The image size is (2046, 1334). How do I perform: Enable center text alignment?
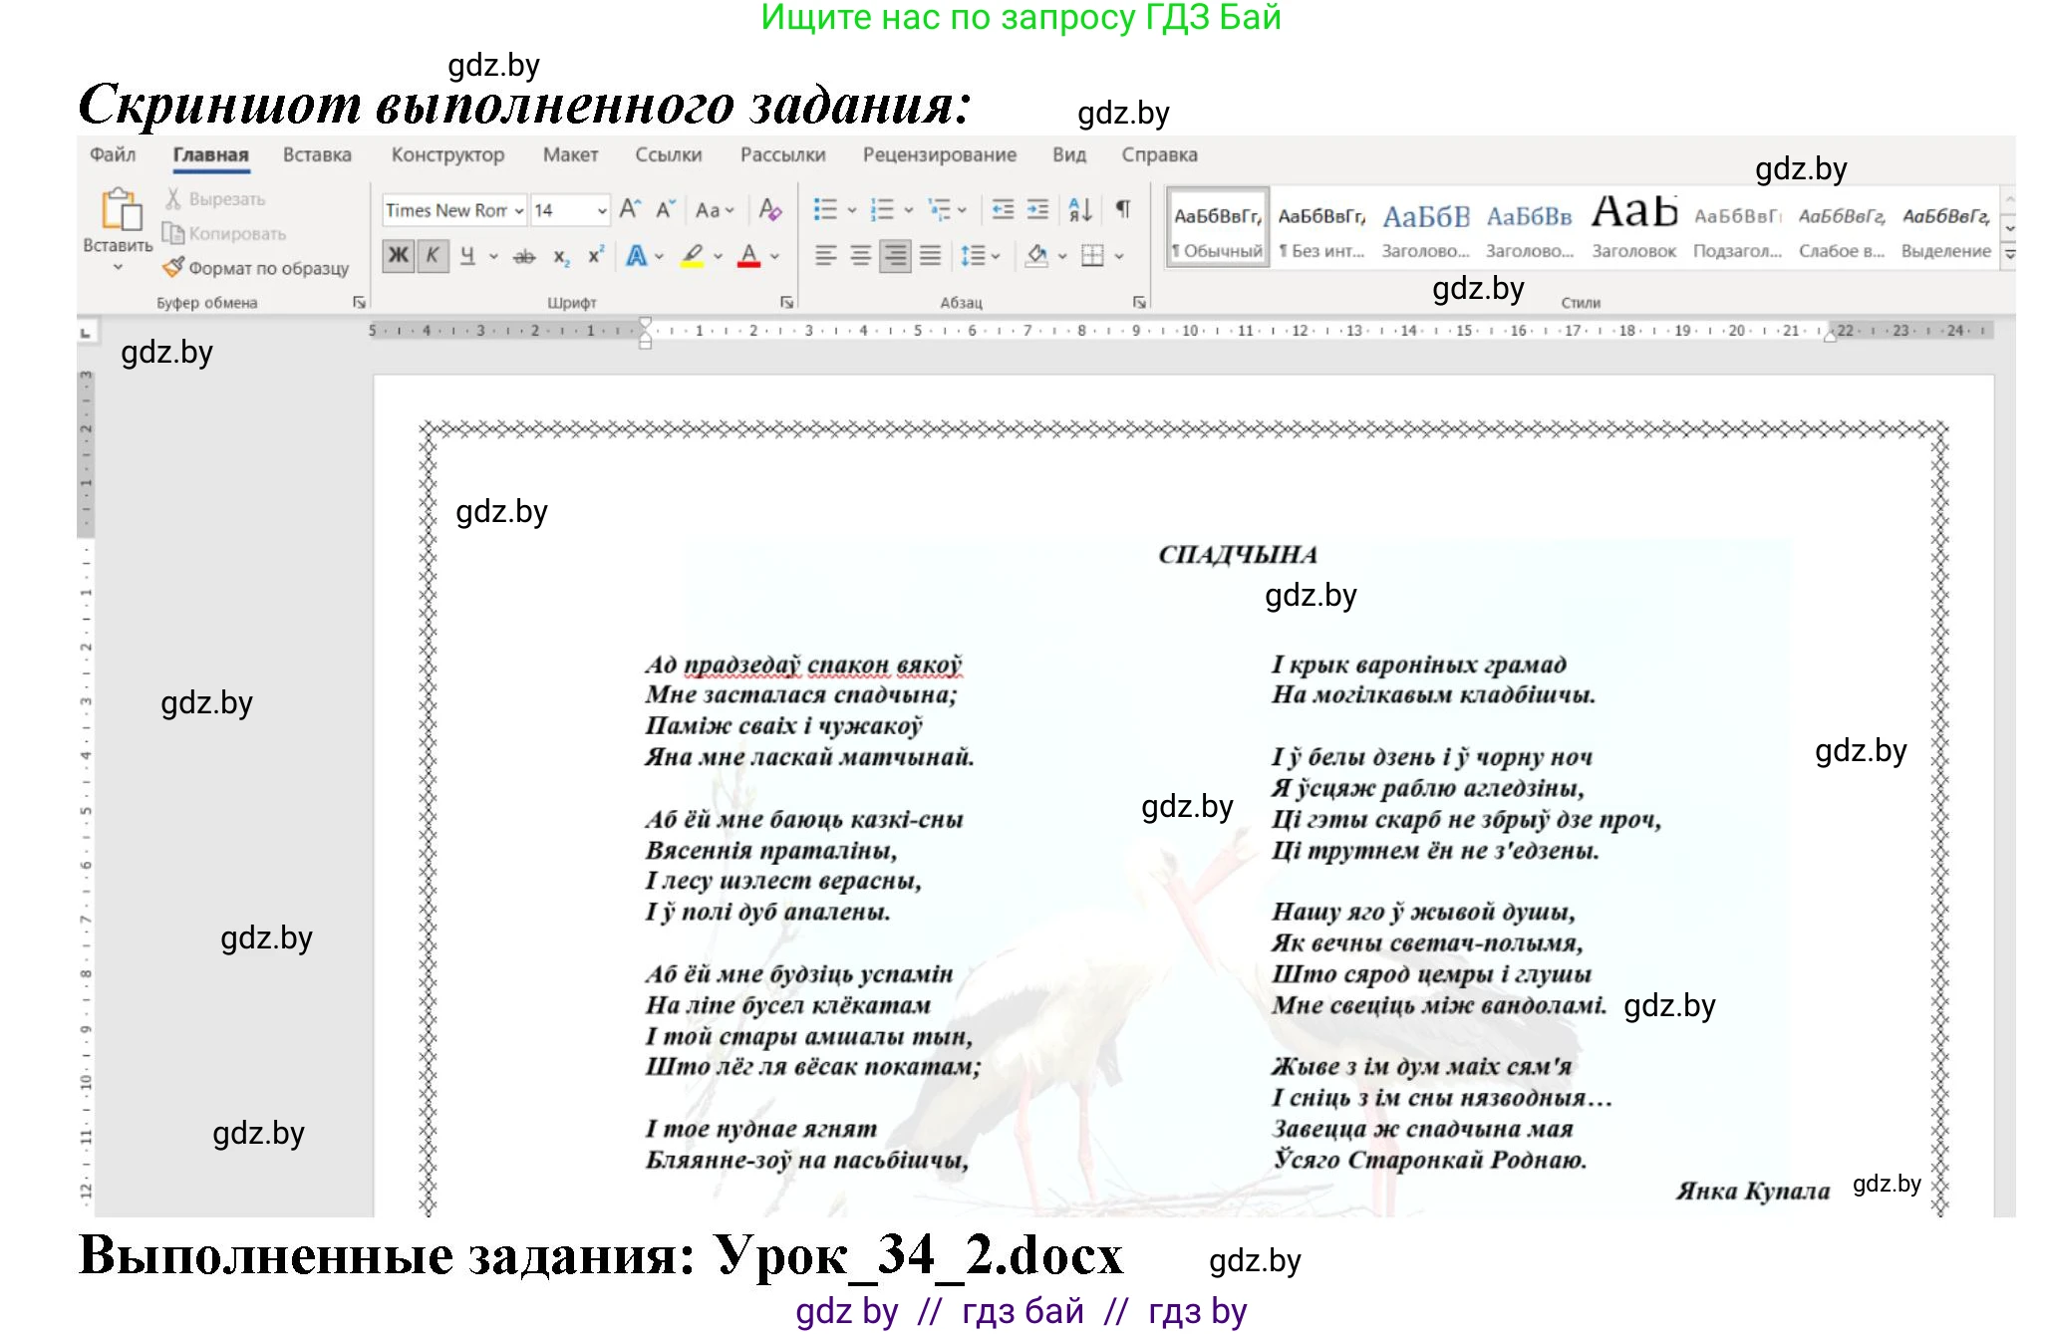(x=859, y=256)
